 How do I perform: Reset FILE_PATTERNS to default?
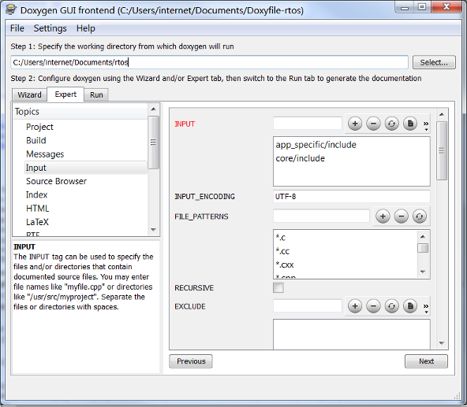coord(420,216)
